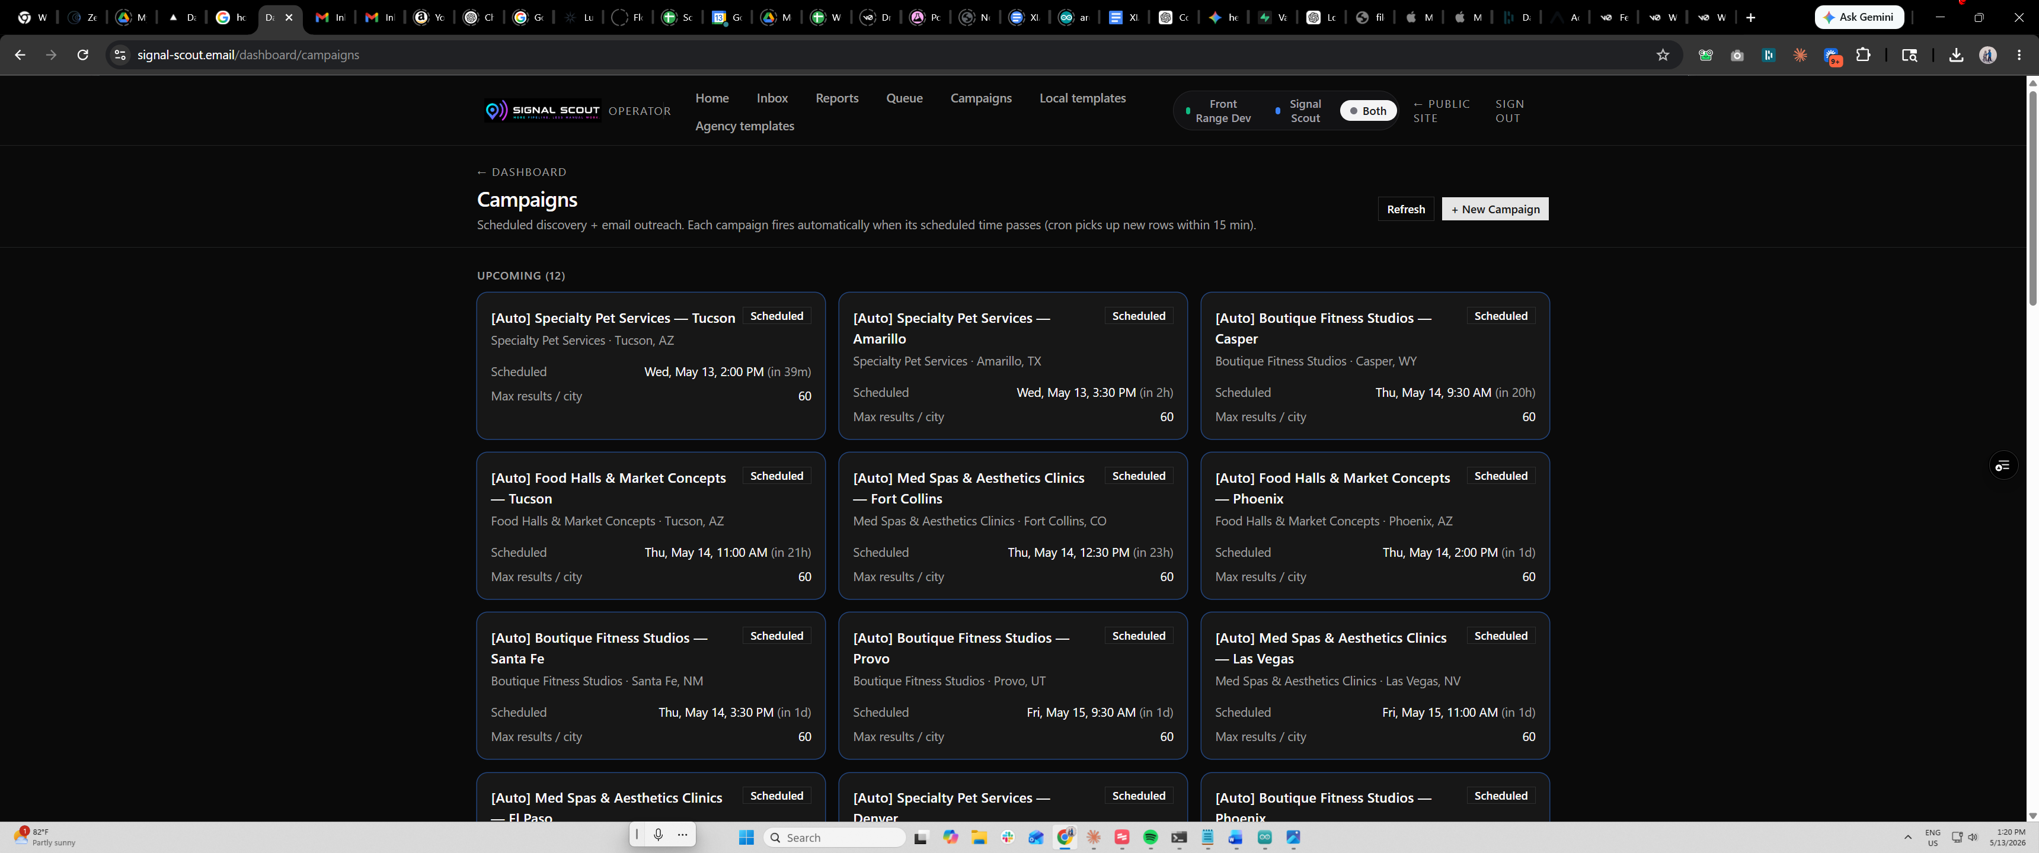Open Copilot from the taskbar

951,837
